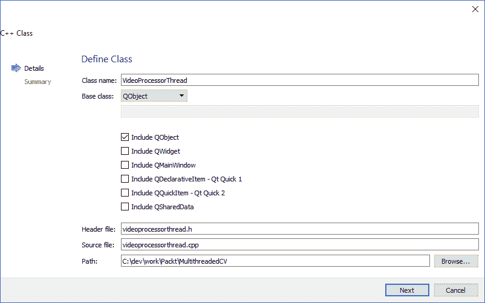Edit the Path text field

point(275,261)
